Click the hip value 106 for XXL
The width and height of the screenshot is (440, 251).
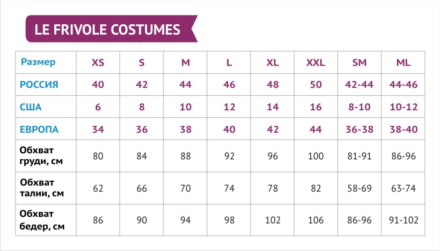315,220
